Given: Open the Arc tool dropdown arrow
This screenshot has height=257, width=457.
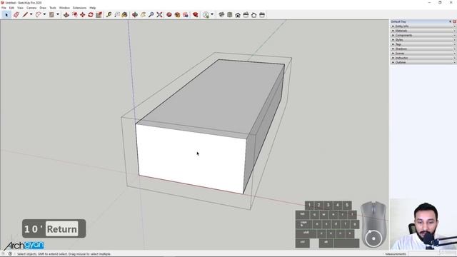Looking at the screenshot, I should [x=44, y=14].
